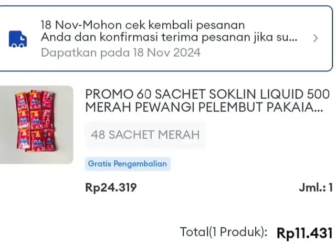This screenshot has height=252, width=336.
Task: Select the '48 SACHET MERAH' variant chip
Action: [x=145, y=135]
